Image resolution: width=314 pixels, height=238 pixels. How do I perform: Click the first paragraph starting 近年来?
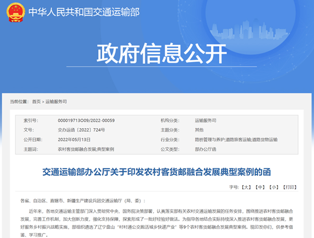(x=156, y=223)
